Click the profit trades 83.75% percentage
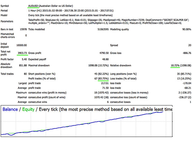192x144 pixels. (x=103, y=79)
